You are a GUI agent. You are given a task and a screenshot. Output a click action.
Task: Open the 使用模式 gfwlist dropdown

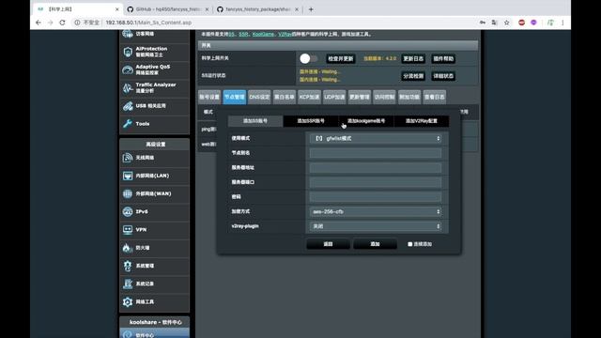[376, 138]
